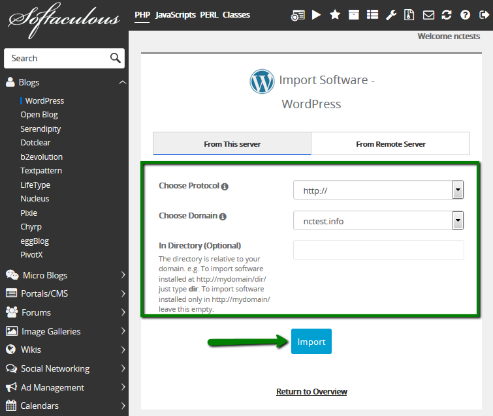Click the Return to Overview link
The width and height of the screenshot is (493, 416).
click(x=311, y=391)
